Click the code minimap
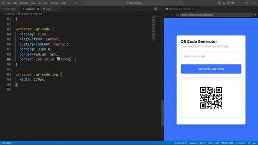The image size is (258, 145). point(154,28)
